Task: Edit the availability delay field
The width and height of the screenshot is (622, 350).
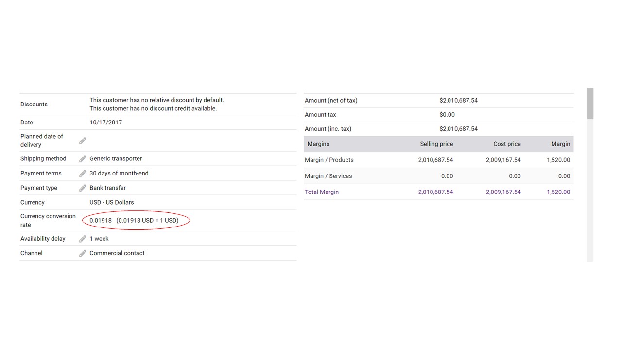Action: (83, 238)
